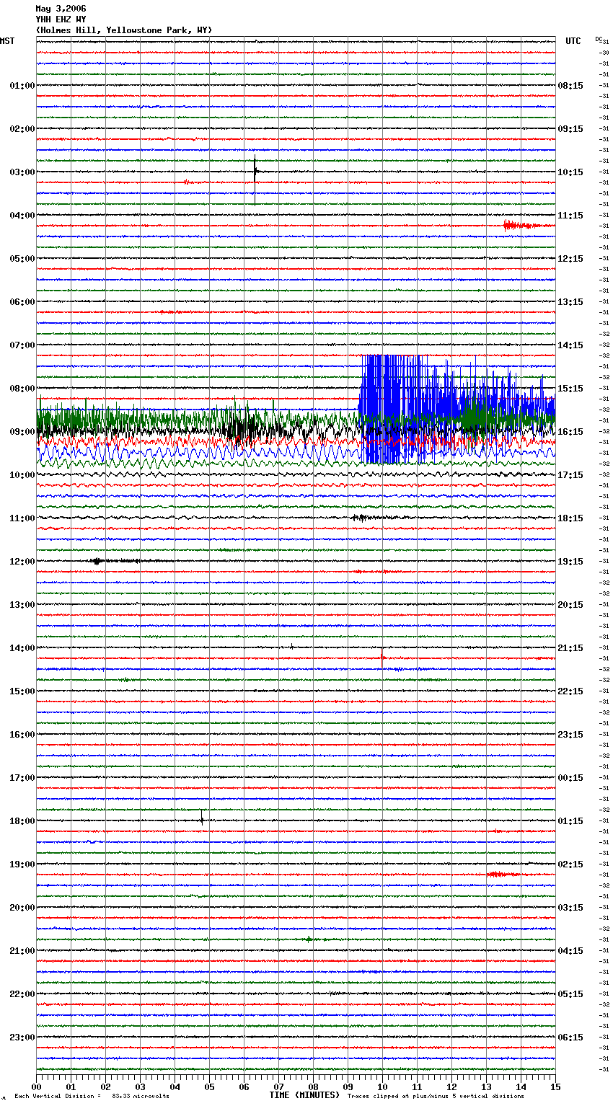The height and width of the screenshot is (1106, 613).
Task: Select the 02:15 UTC time label
Action: (x=570, y=864)
